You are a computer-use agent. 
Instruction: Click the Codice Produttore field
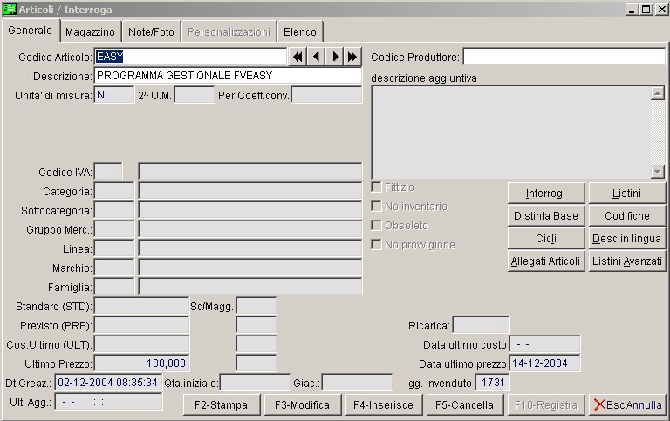pyautogui.click(x=564, y=57)
